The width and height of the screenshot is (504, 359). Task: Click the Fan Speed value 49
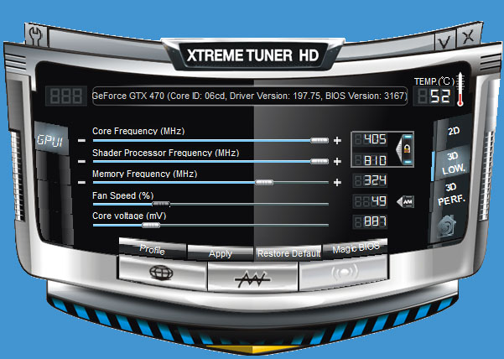(371, 201)
